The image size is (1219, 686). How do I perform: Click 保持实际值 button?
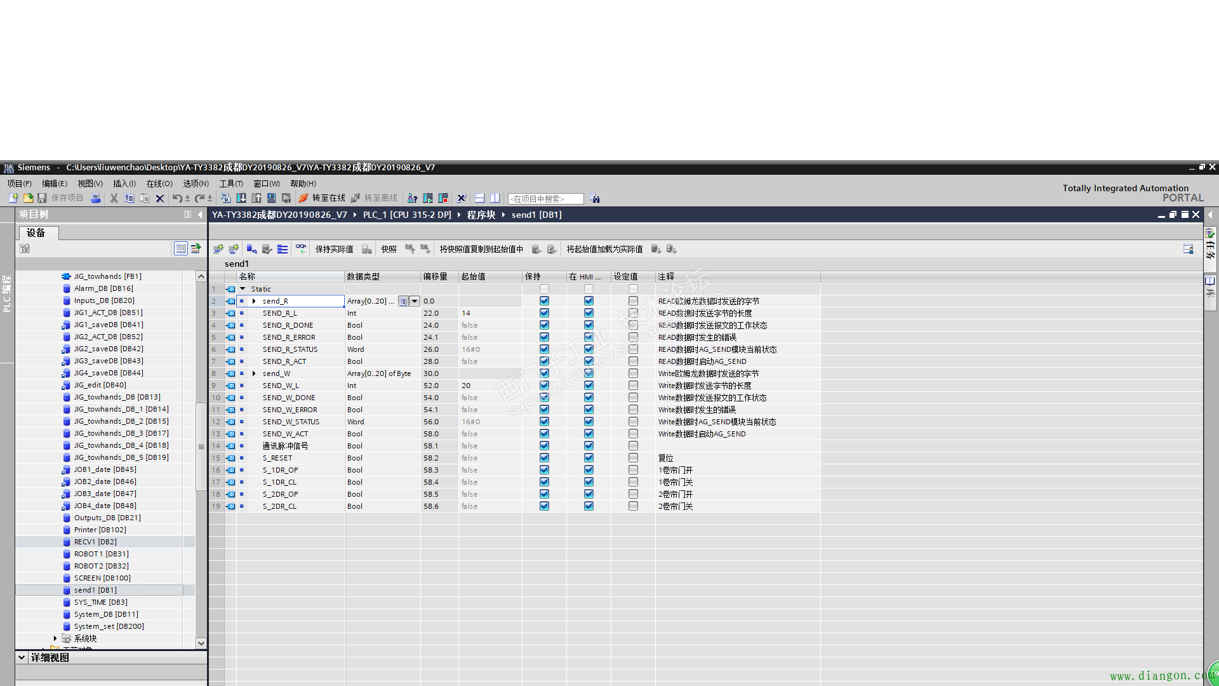(x=334, y=249)
